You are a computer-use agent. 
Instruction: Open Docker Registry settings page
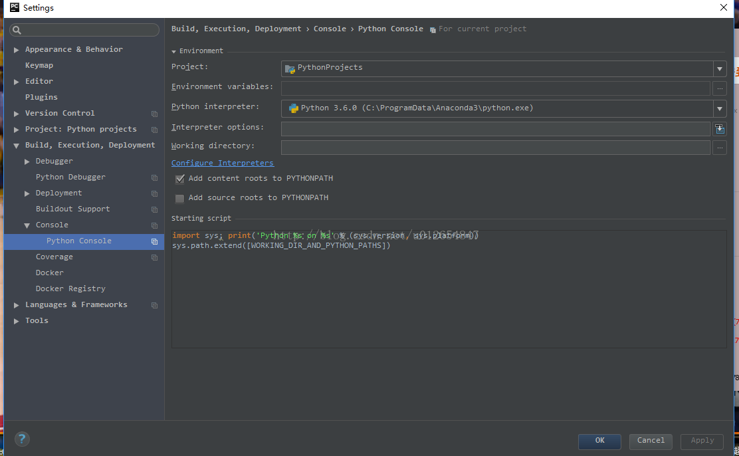point(70,288)
